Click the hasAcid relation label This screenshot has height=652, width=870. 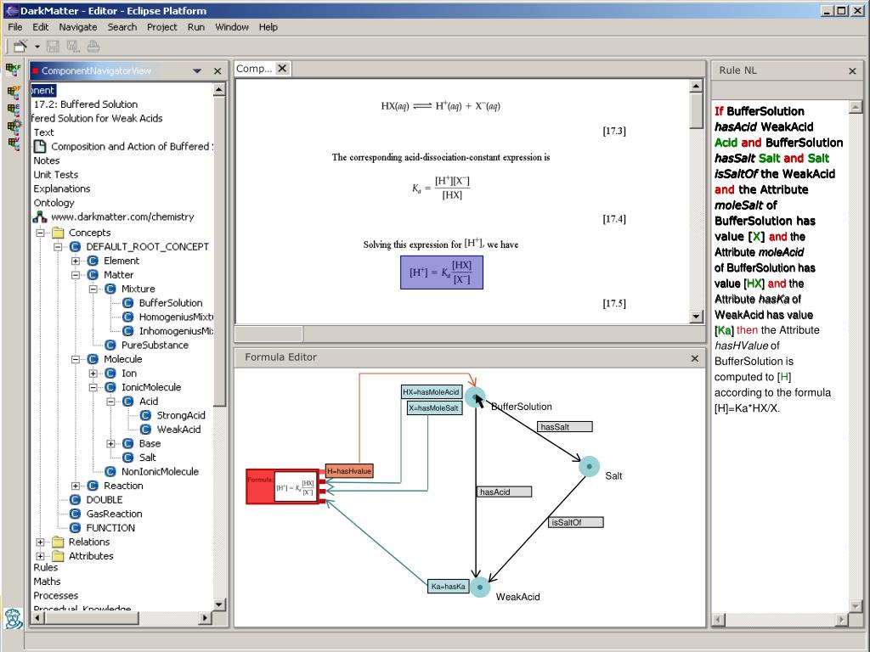(504, 492)
